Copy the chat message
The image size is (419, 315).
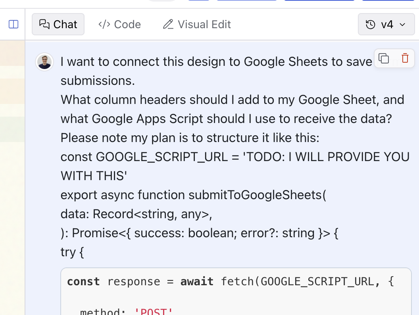tap(384, 58)
